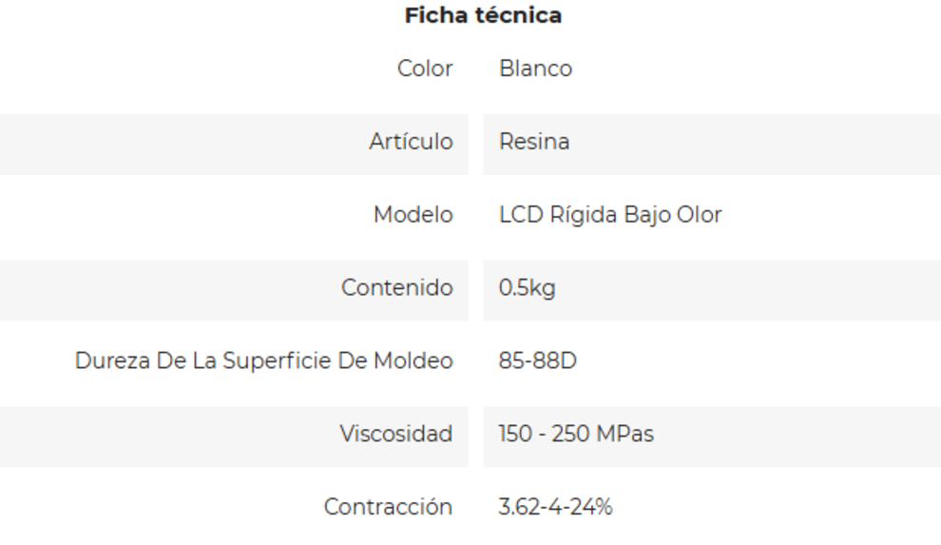Select the 'Contracción' row label

click(388, 507)
